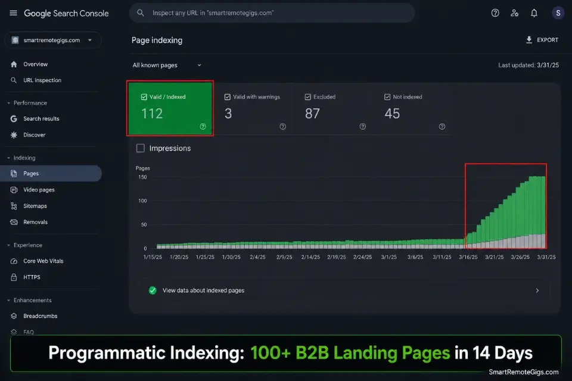Click the Pages document icon
The height and width of the screenshot is (381, 572).
click(14, 174)
